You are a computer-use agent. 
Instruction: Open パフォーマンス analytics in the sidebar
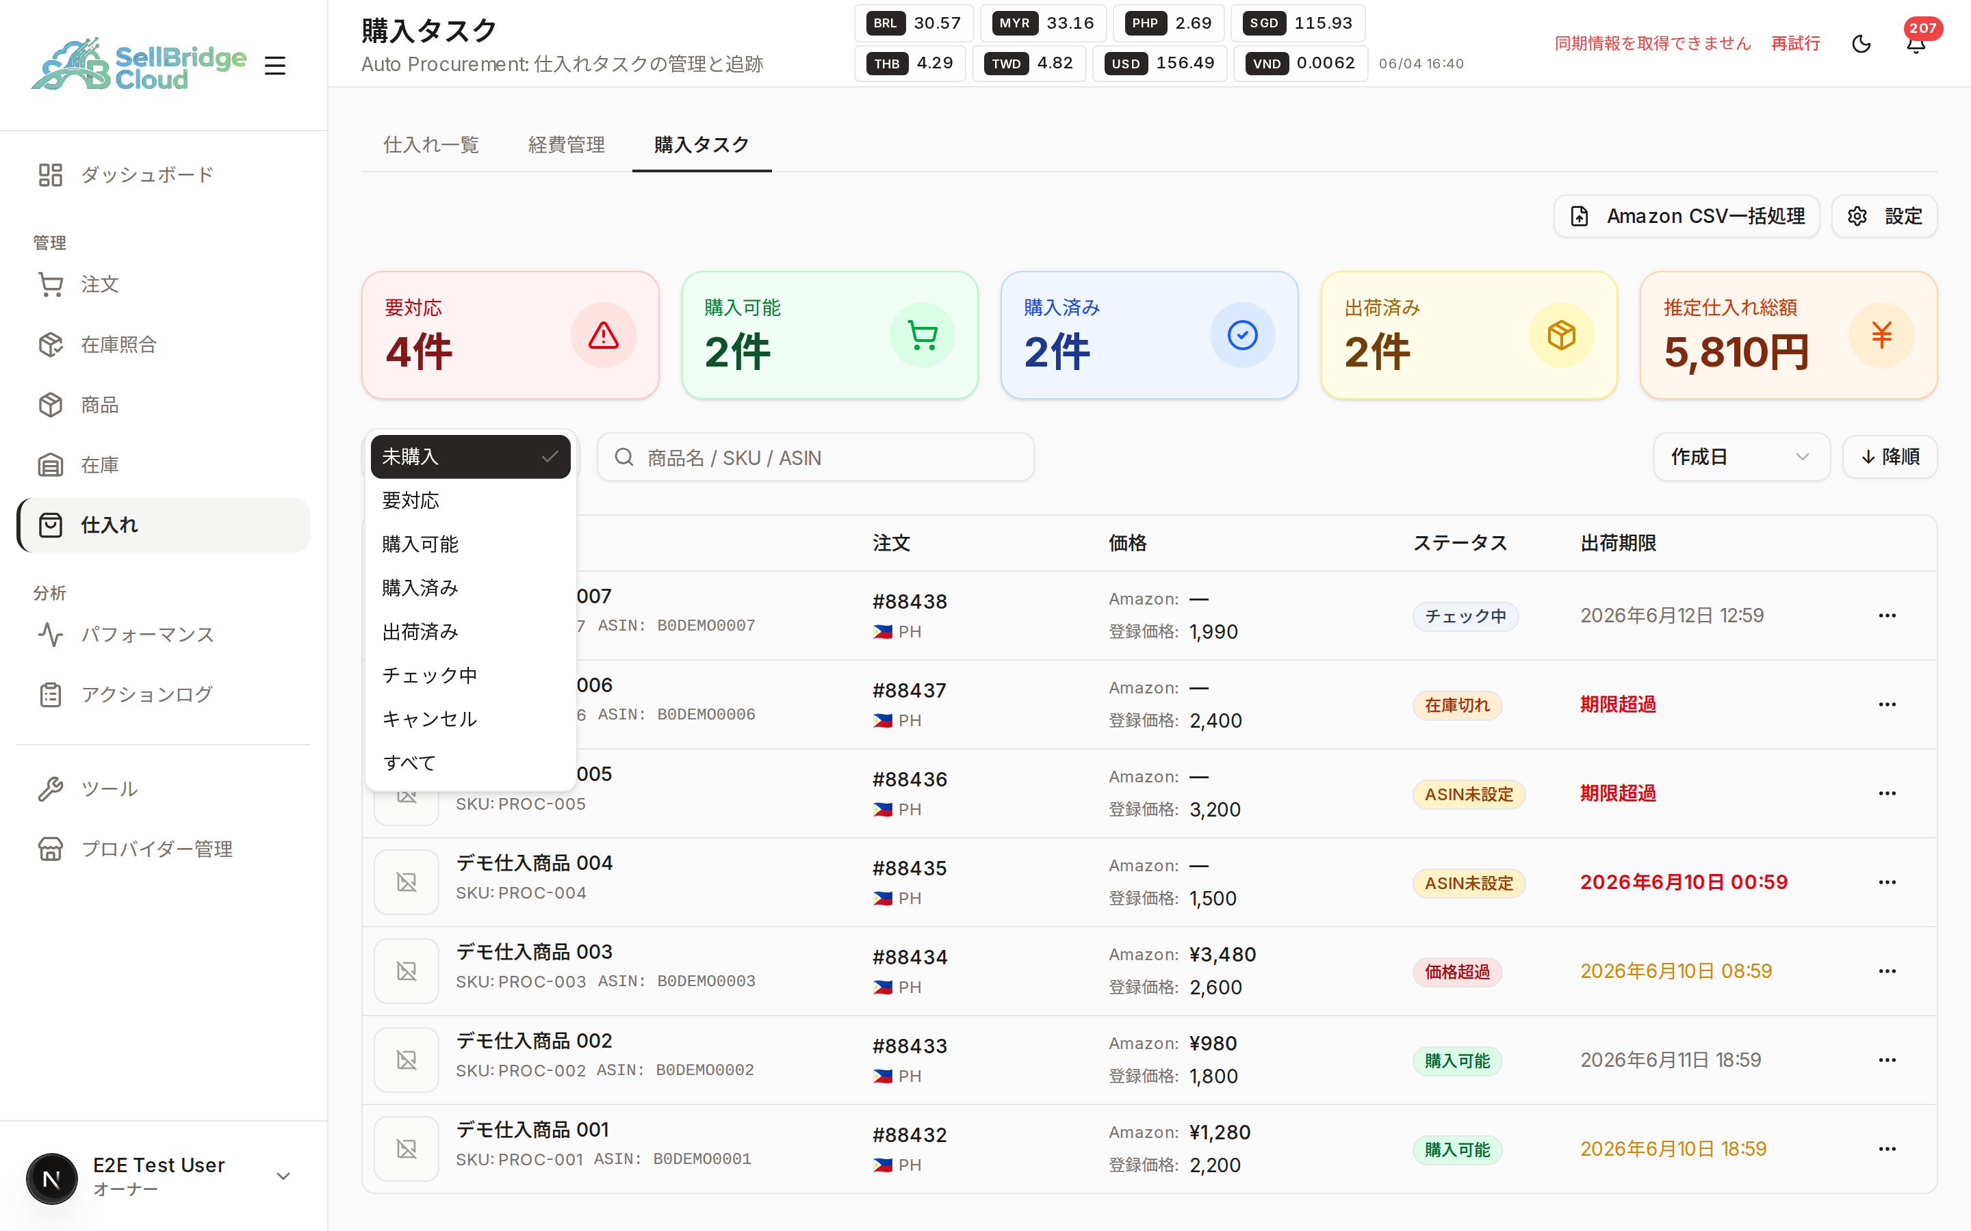pyautogui.click(x=163, y=634)
